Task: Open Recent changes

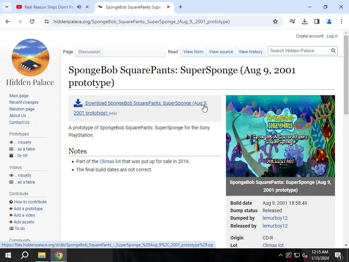Action: pos(24,102)
